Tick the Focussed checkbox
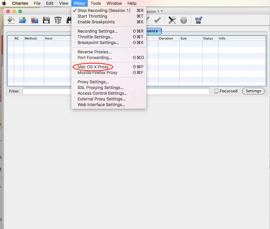The height and width of the screenshot is (229, 270). click(x=216, y=91)
